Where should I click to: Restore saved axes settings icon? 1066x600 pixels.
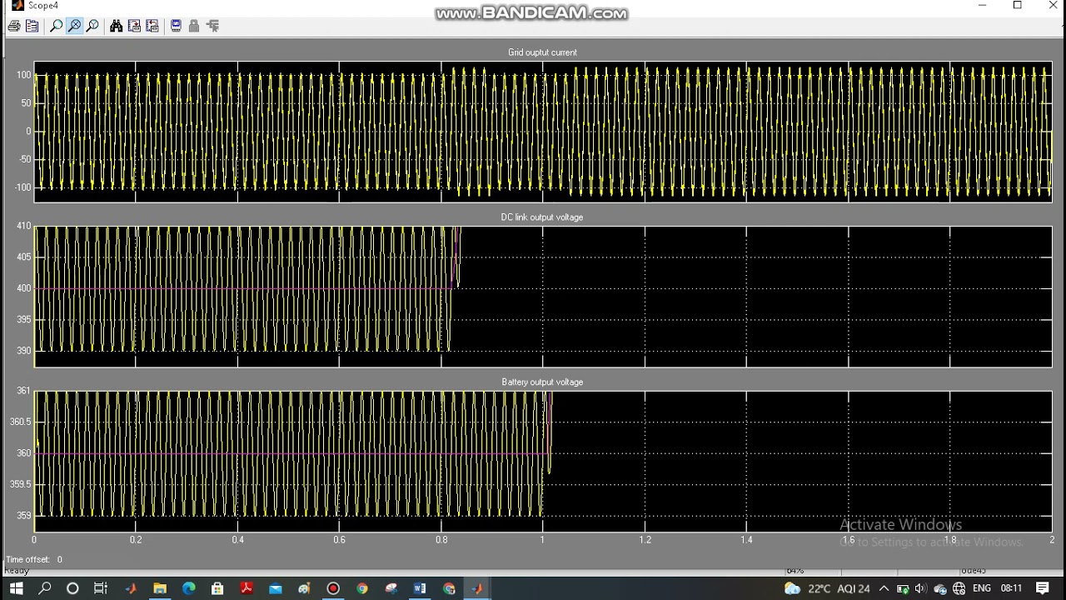click(152, 26)
